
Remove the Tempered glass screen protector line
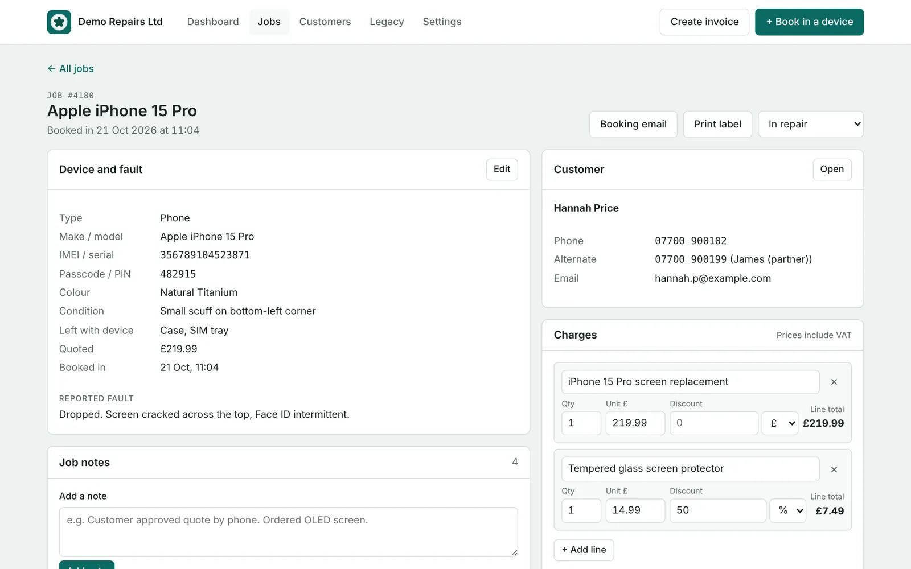click(x=834, y=469)
